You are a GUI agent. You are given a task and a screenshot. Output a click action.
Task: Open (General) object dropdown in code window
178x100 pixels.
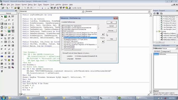83,11
